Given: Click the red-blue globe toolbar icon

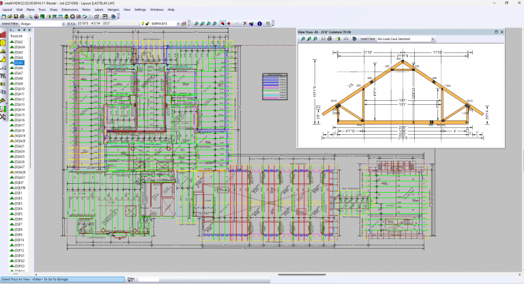Looking at the screenshot, I should coord(36,16).
